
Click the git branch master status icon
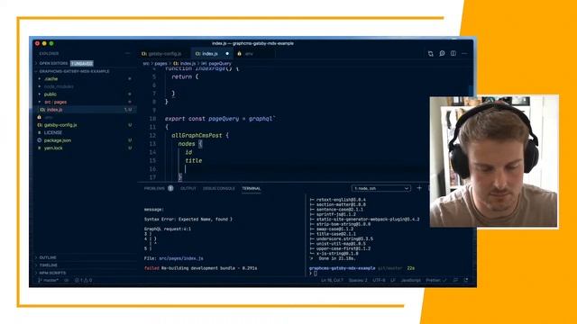click(49, 280)
